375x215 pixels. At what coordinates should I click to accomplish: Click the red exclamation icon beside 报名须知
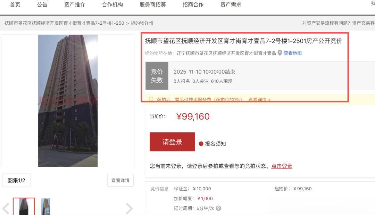201,144
